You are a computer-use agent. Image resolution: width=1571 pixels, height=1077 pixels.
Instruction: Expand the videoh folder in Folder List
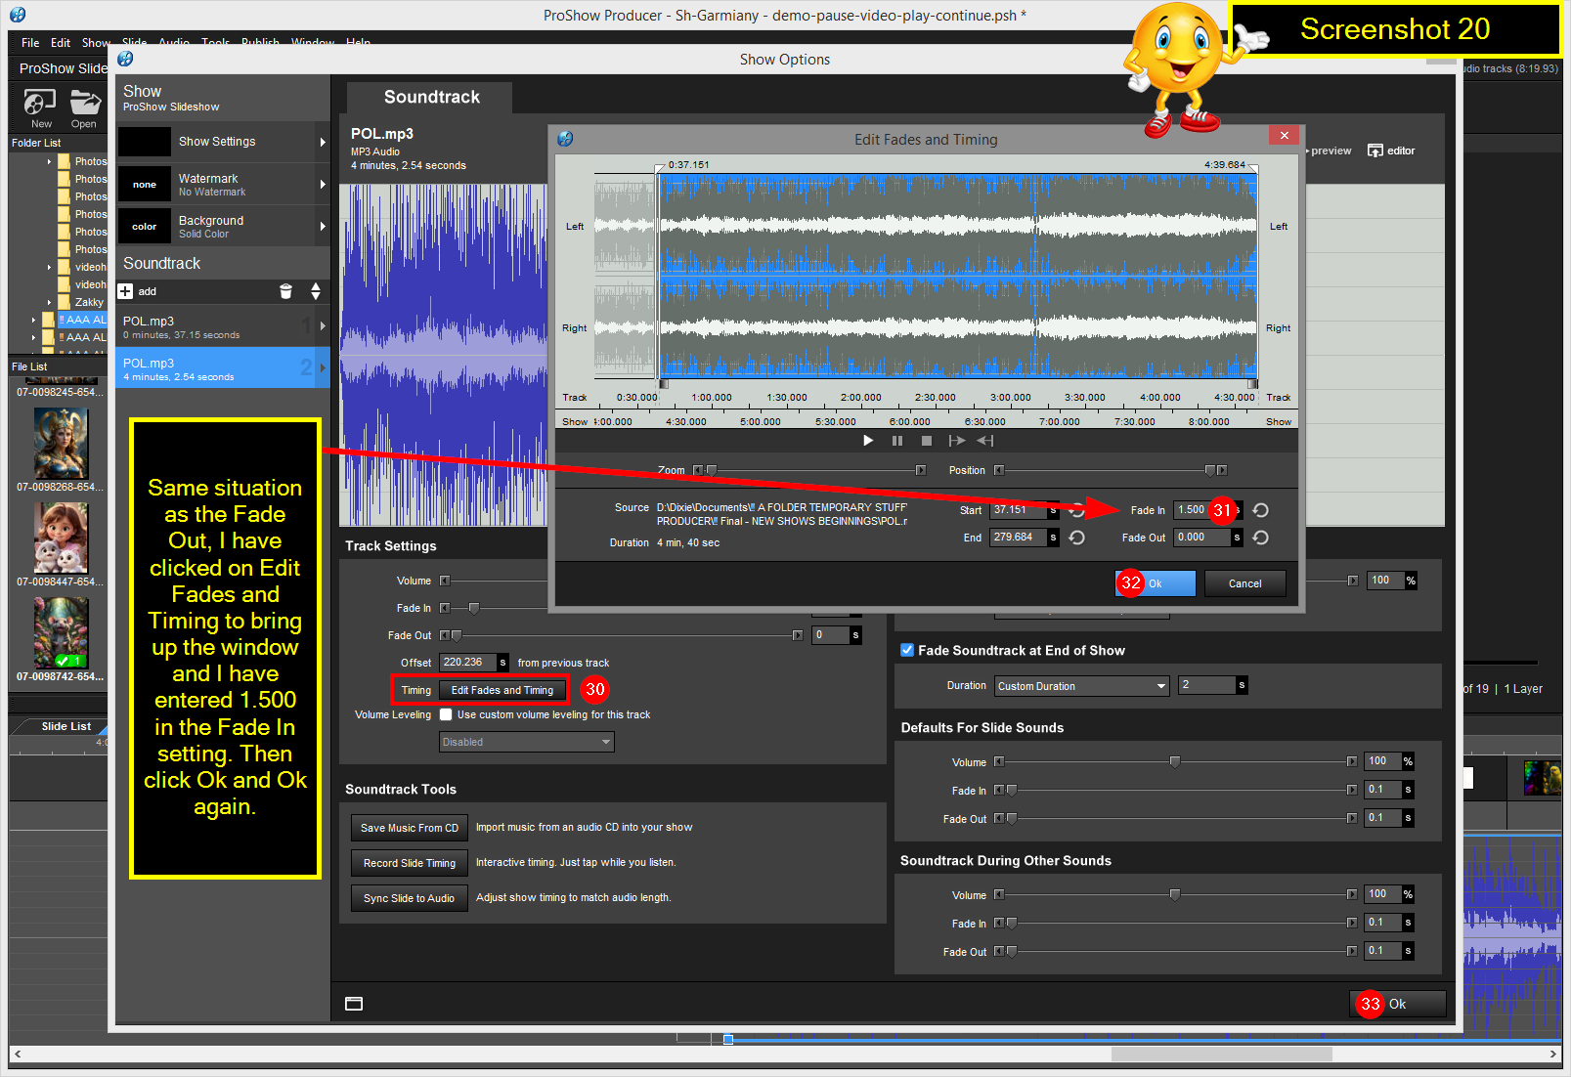49,267
